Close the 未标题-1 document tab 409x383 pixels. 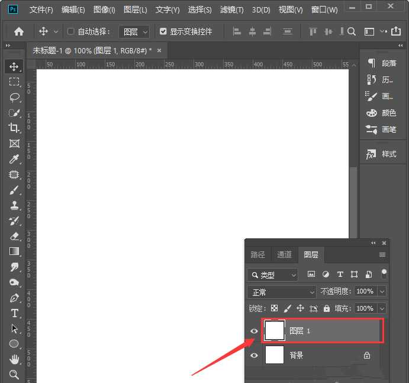click(159, 51)
